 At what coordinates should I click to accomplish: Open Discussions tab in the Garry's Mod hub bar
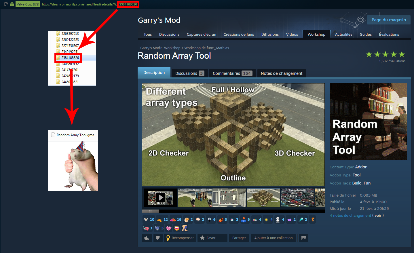[169, 34]
